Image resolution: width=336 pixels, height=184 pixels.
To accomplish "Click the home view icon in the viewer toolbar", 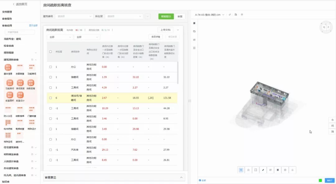I will (248, 170).
